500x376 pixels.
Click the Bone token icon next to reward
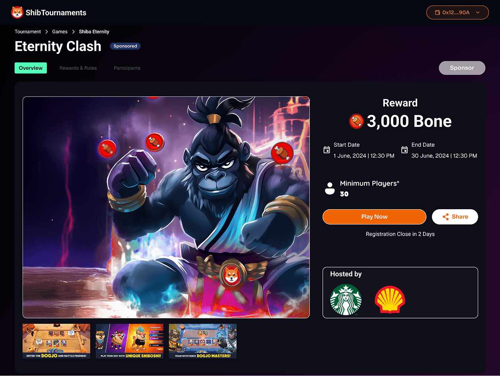356,121
